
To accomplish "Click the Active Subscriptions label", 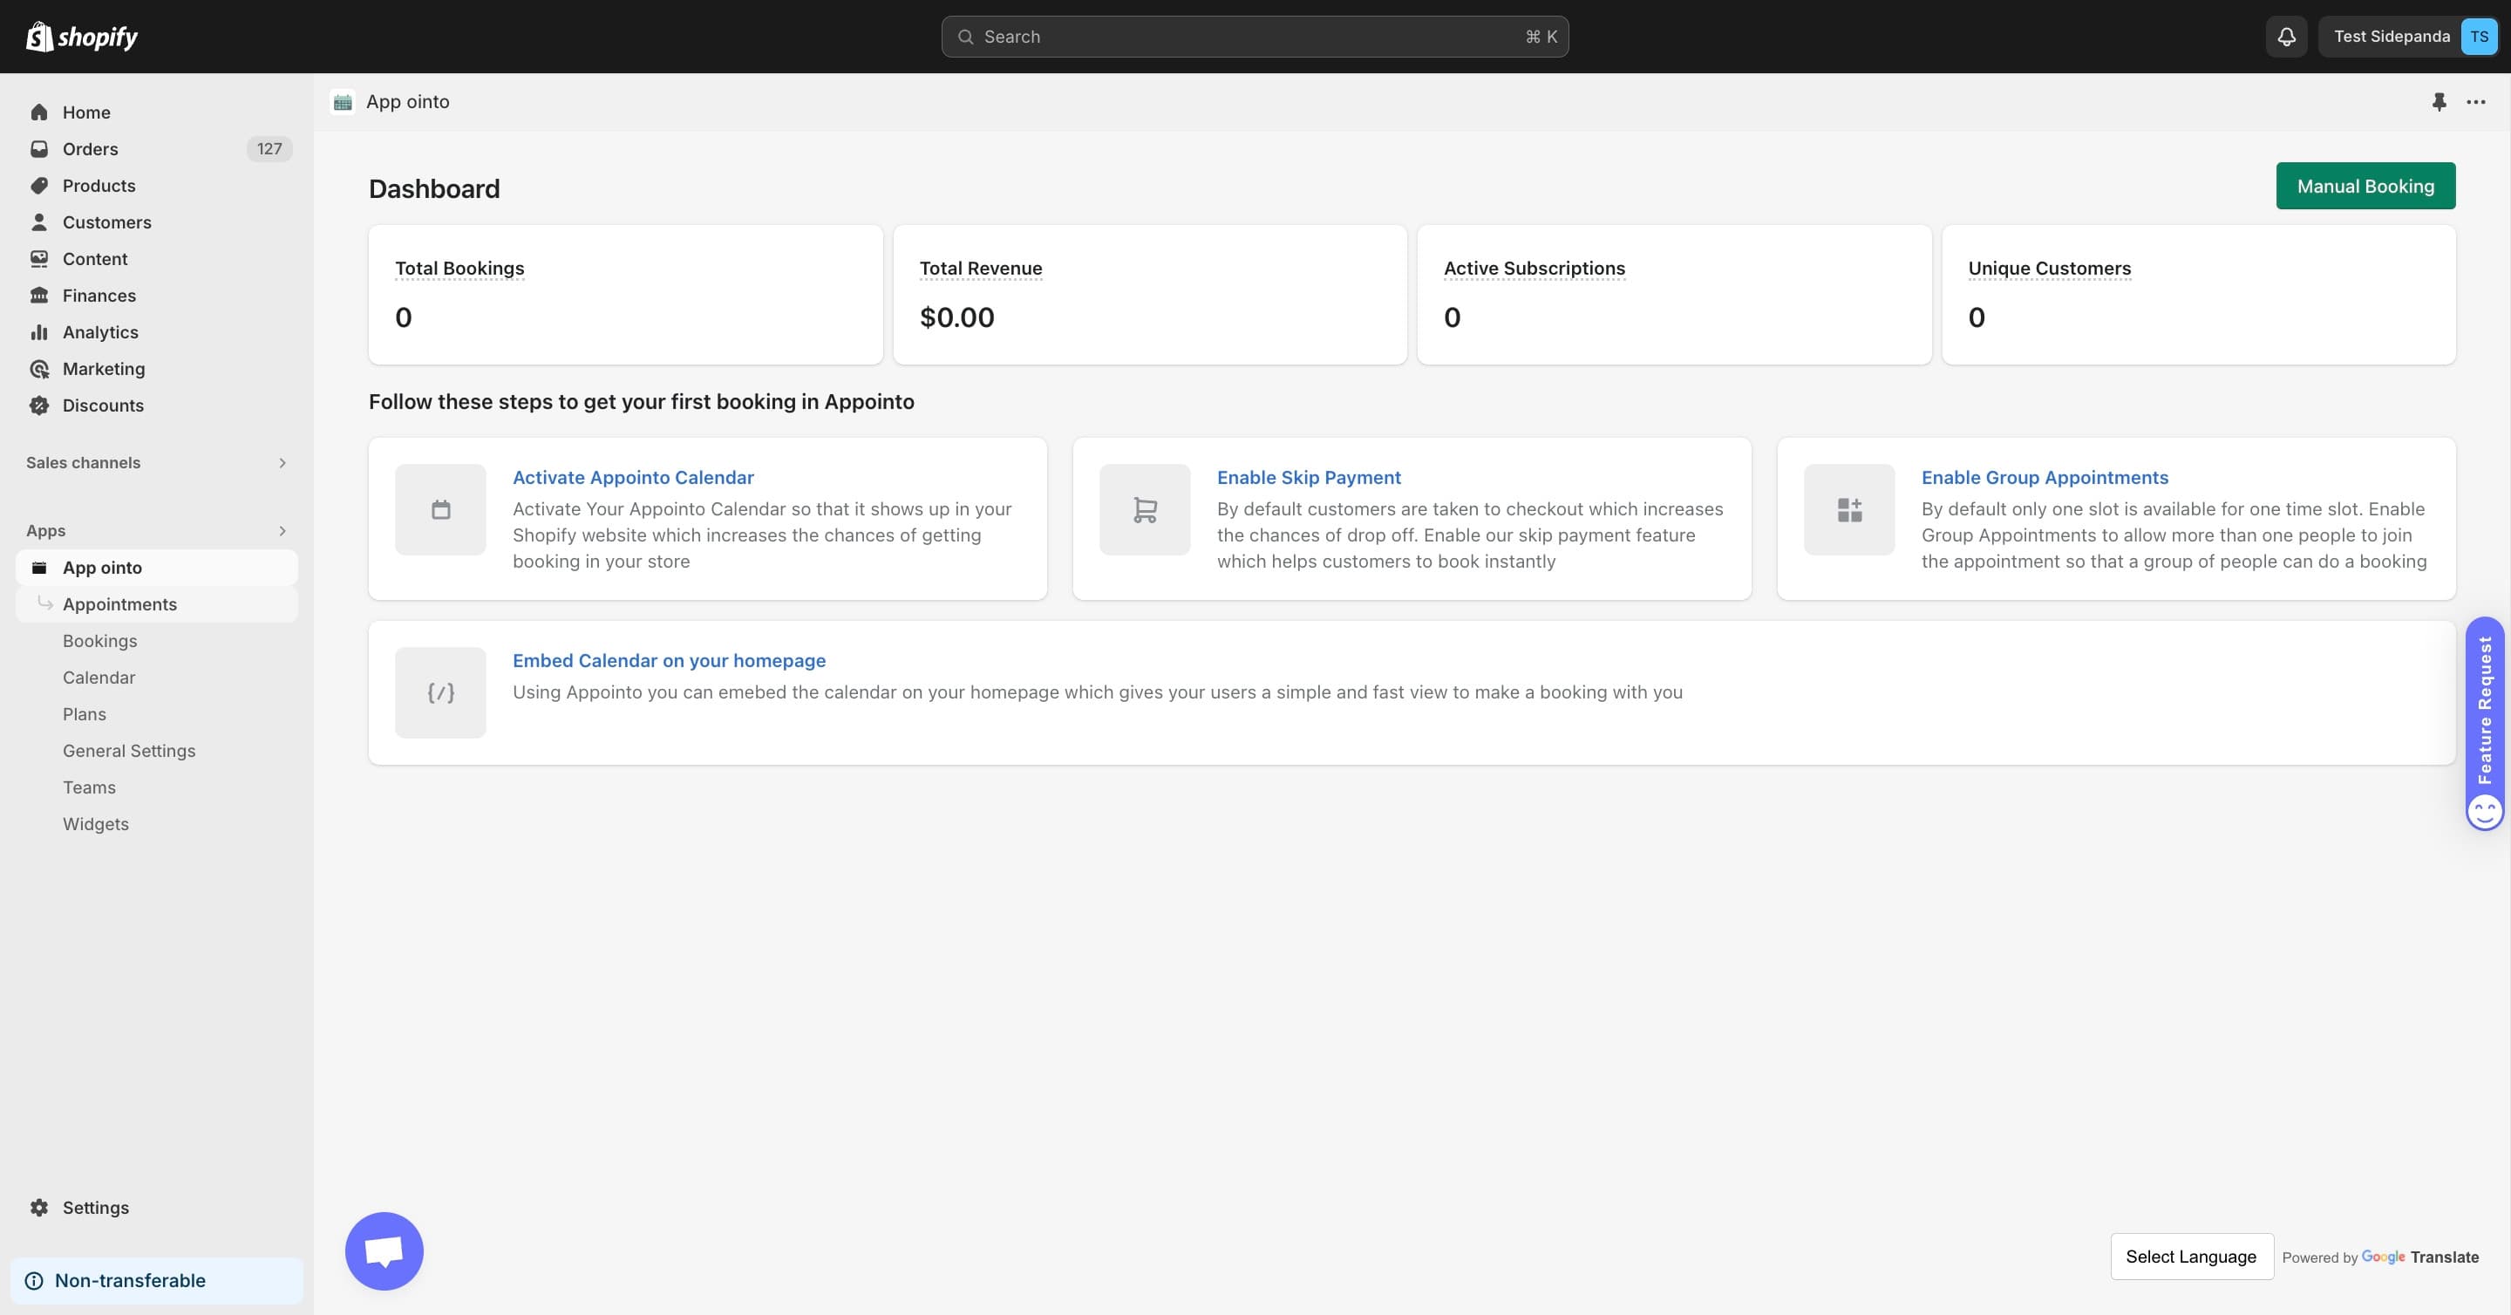I will 1534,268.
